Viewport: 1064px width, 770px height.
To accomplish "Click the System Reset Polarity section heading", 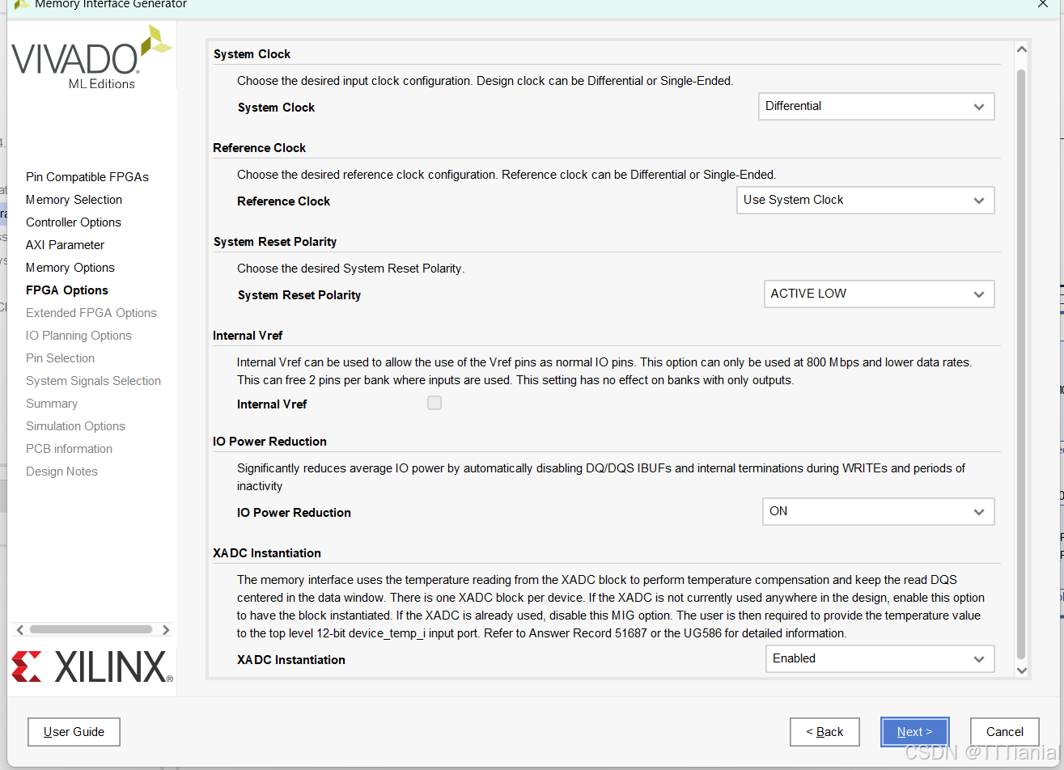I will tap(275, 242).
